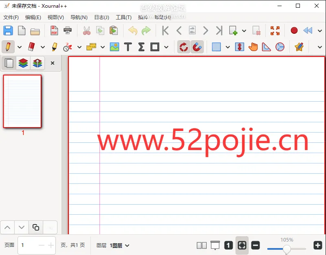The height and width of the screenshot is (255, 326).
Task: Insert an image with the picture icon
Action: [x=115, y=47]
